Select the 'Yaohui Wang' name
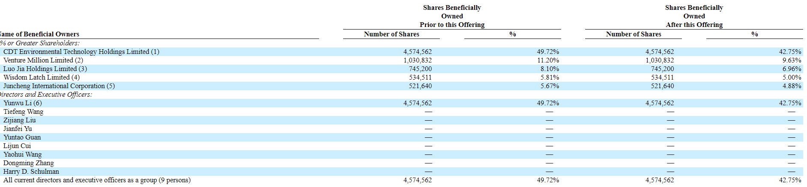The image size is (807, 187). (x=23, y=154)
